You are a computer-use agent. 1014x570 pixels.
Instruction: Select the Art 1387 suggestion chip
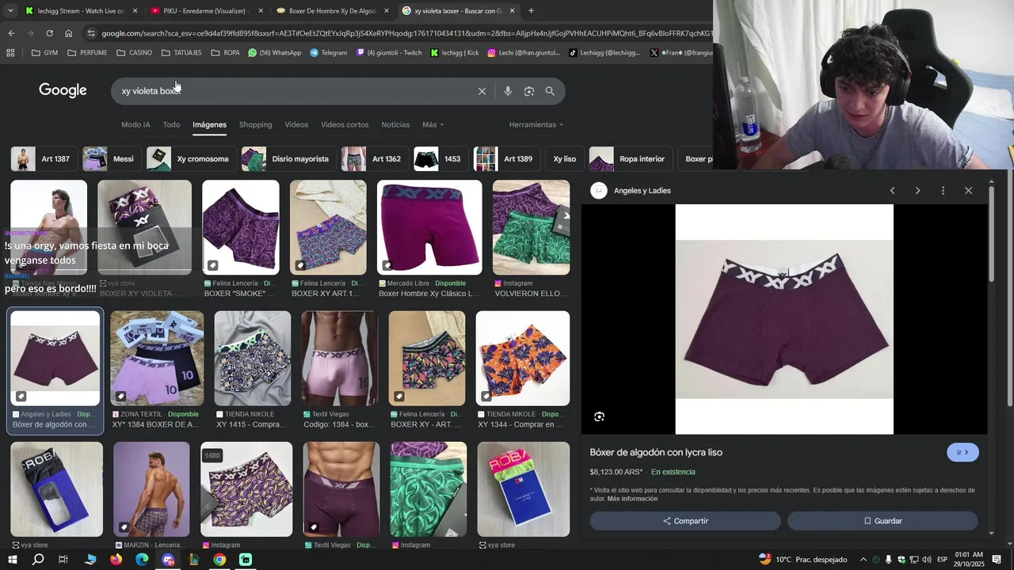[43, 159]
